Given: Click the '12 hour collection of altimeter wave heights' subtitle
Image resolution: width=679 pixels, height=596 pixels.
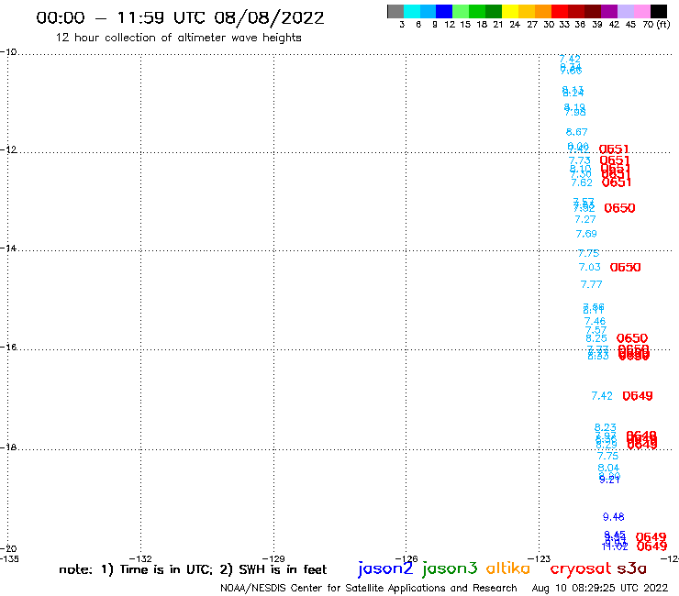Looking at the screenshot, I should pyautogui.click(x=178, y=38).
